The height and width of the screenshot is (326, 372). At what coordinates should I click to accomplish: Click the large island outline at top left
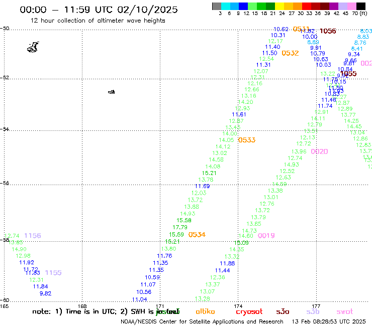33,47
